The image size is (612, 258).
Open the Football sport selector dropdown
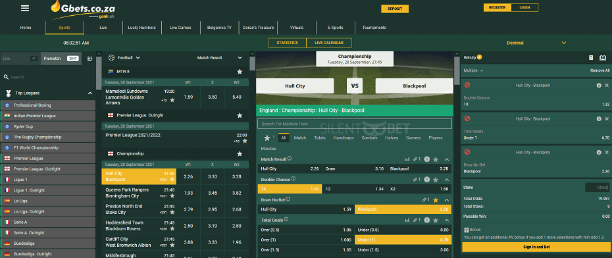(x=124, y=58)
